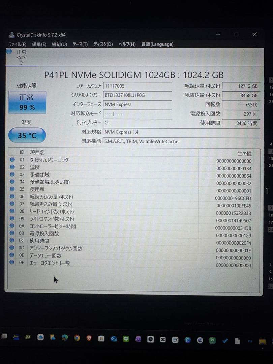Screen dimensions: 273x364
Task: Launch Google Chrome from the taskbar
Action: pyautogui.click(x=77, y=339)
